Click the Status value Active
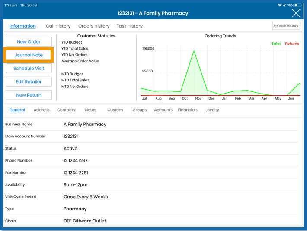Screen dimensions: 307x231 (70, 149)
